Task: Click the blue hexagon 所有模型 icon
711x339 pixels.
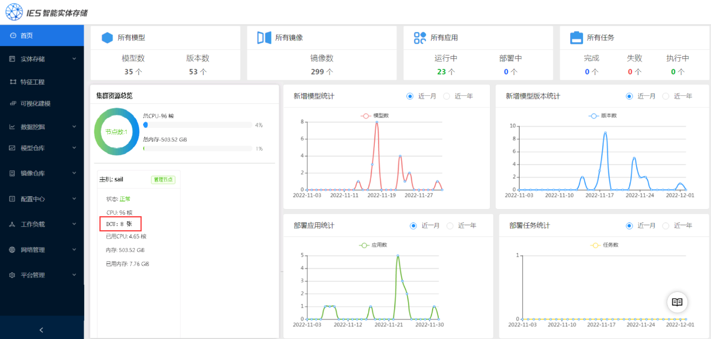Action: 107,38
